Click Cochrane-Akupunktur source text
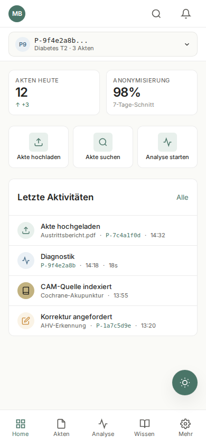 (72, 295)
